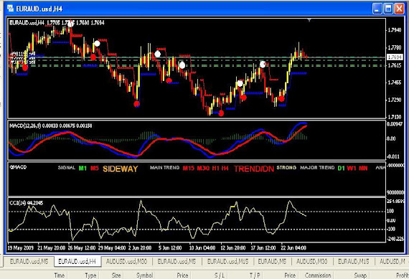Click the Symbol column header

144,275
